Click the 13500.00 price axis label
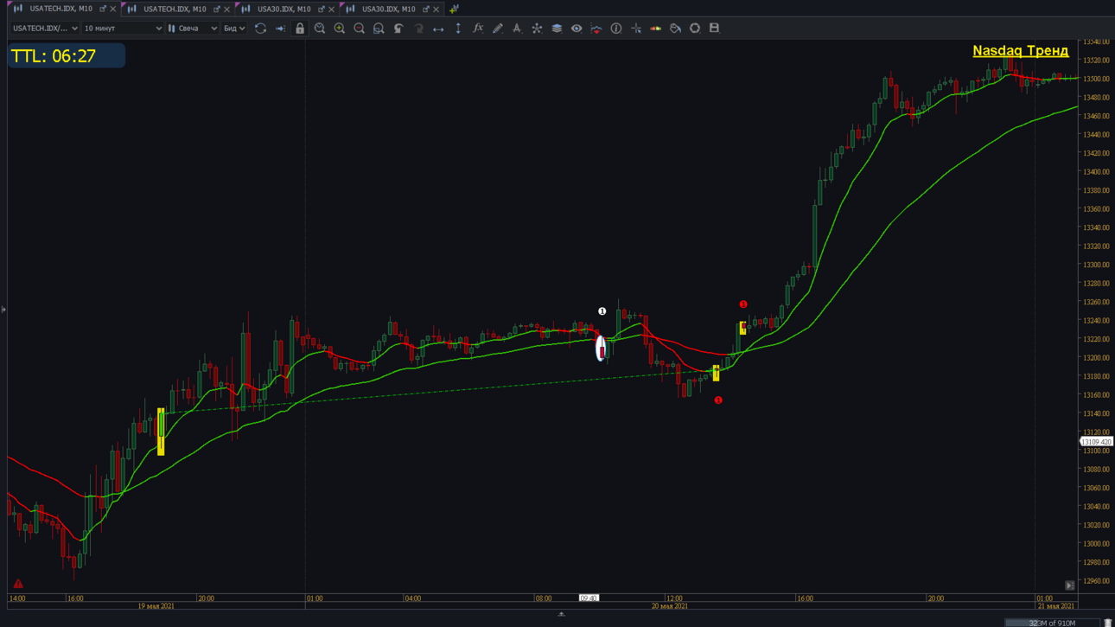Viewport: 1115px width, 627px height. click(1096, 79)
